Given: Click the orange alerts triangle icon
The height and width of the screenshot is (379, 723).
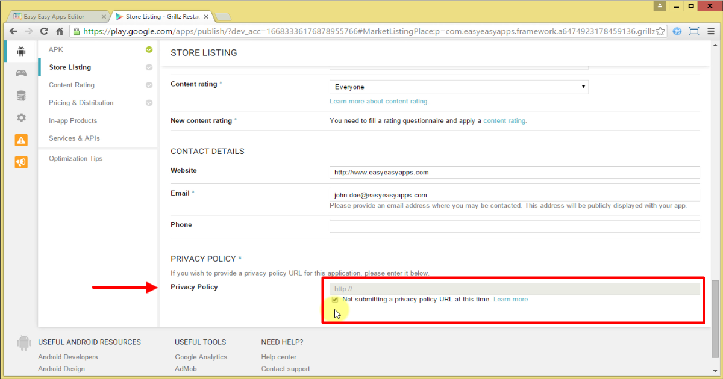Looking at the screenshot, I should tap(20, 140).
